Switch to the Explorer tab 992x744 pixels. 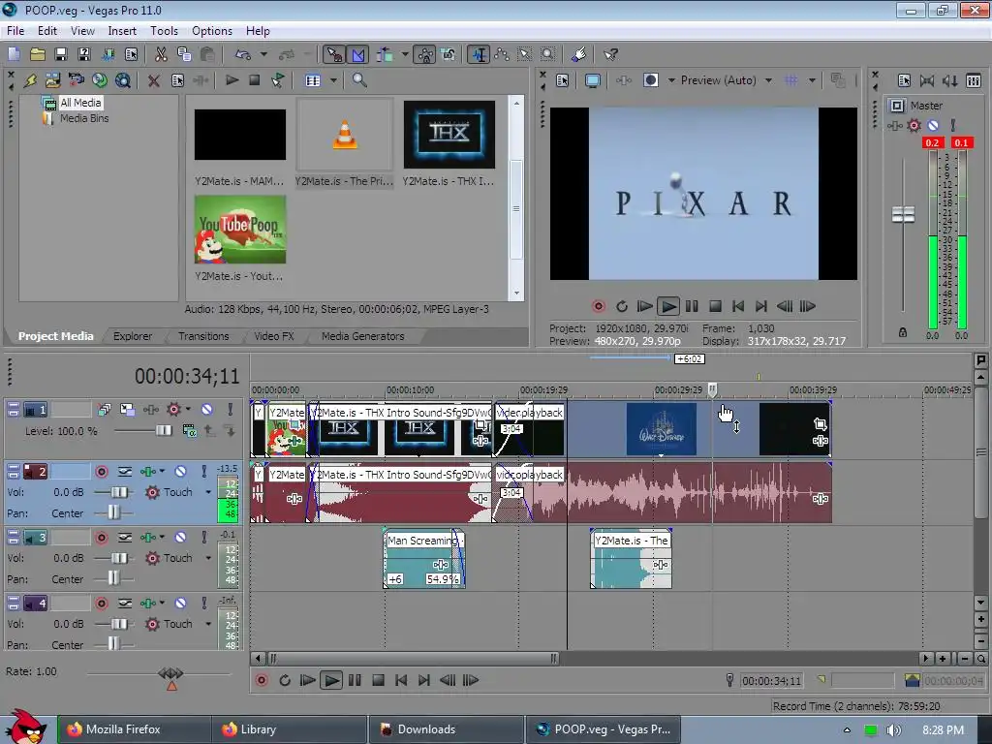click(133, 336)
